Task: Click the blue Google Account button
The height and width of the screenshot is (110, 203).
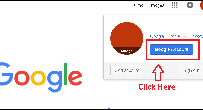Action: pos(171,50)
